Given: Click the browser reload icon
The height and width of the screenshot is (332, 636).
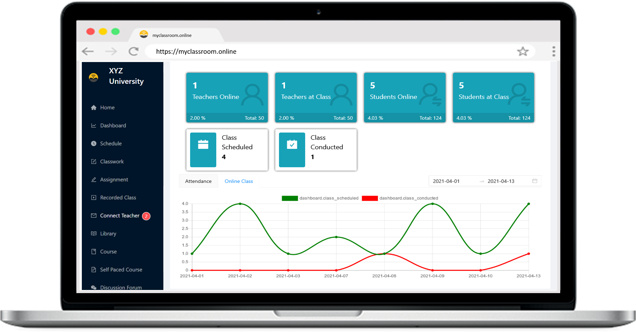Looking at the screenshot, I should 133,51.
